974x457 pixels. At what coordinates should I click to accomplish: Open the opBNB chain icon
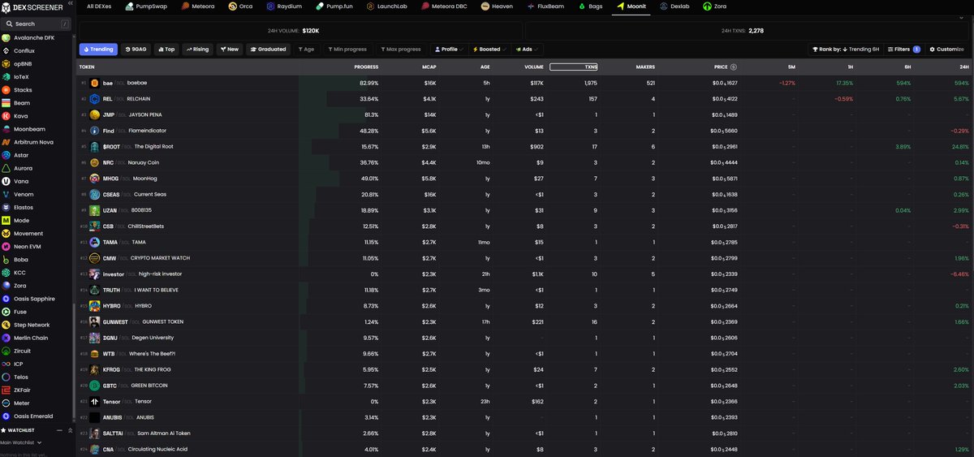6,63
